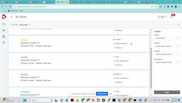The image size is (182, 103).
Task: Select the checkbox of the On Hold ticket
Action: (11, 79)
